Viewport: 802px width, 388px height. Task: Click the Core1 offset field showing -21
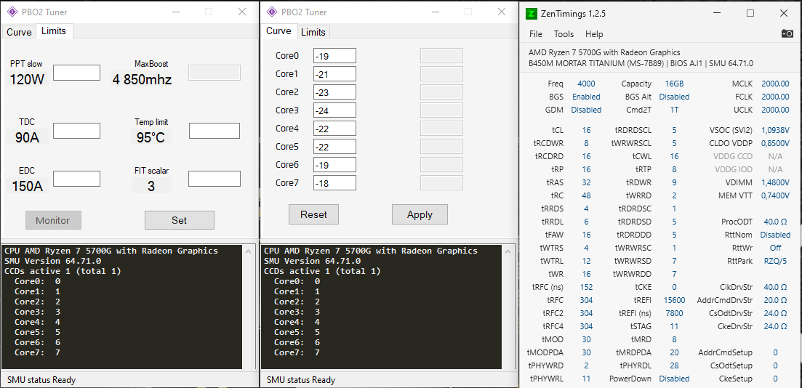tap(334, 73)
